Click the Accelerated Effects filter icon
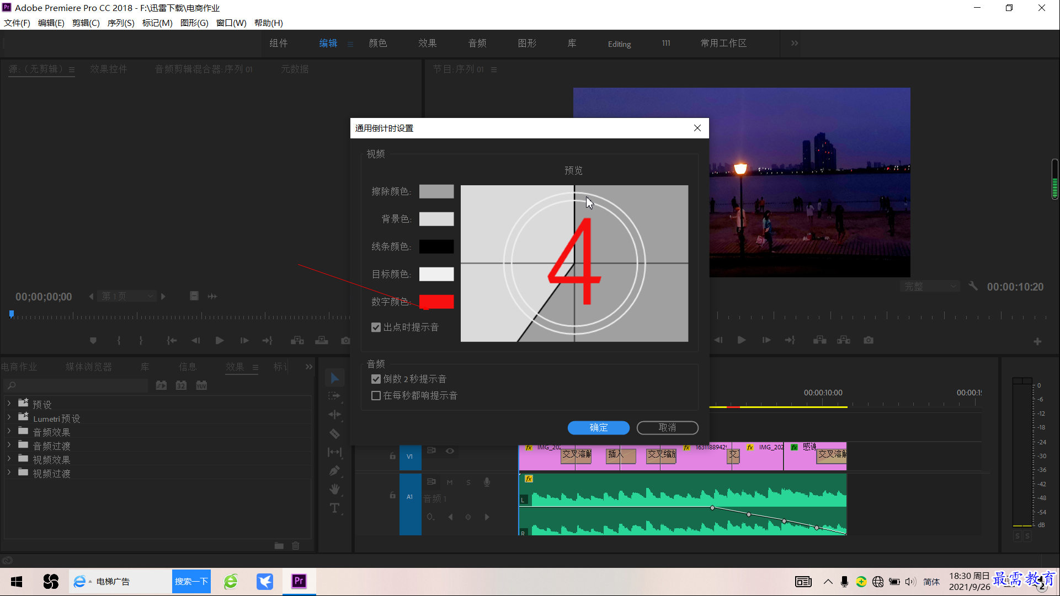The image size is (1060, 596). click(x=161, y=385)
